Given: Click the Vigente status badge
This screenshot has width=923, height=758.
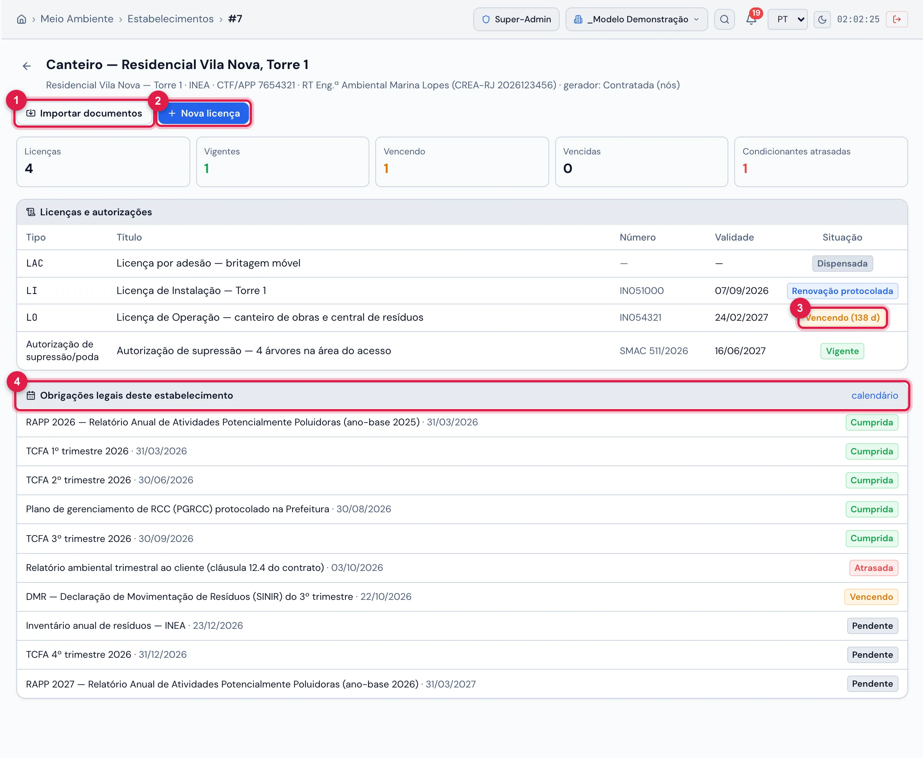Looking at the screenshot, I should [x=842, y=352].
